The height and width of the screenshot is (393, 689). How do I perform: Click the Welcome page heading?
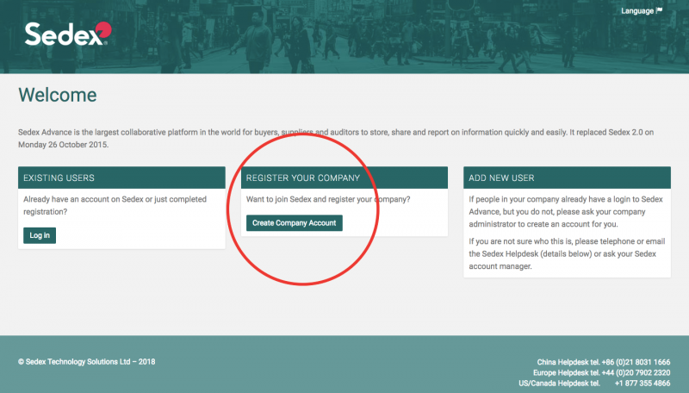tap(57, 95)
